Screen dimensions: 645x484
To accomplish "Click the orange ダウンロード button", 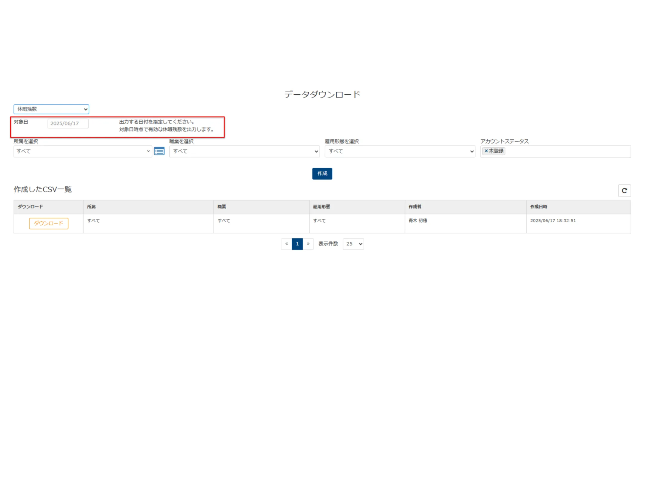I will (49, 223).
